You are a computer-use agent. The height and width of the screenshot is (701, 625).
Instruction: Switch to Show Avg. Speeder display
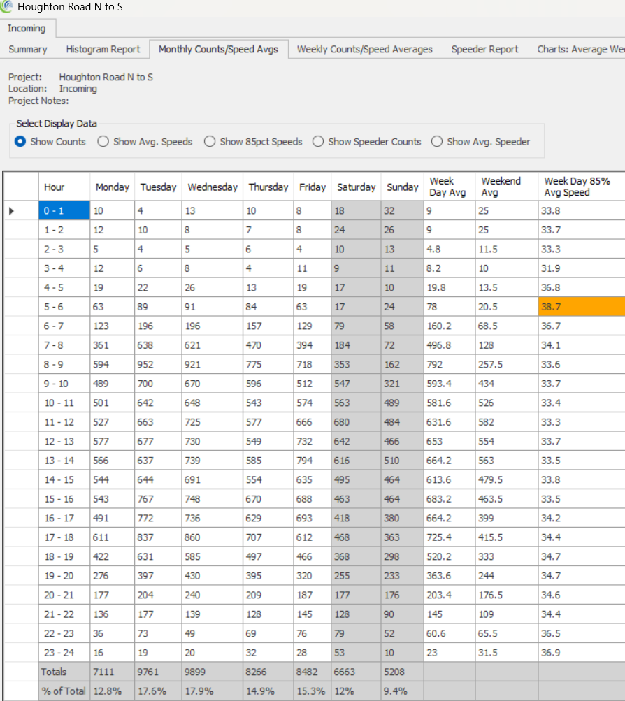[437, 141]
